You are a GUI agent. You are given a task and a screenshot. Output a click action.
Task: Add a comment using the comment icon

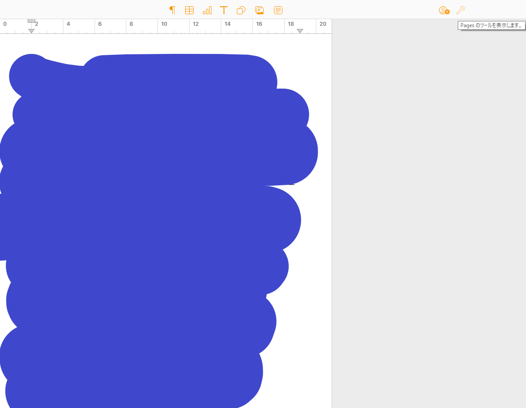[278, 10]
